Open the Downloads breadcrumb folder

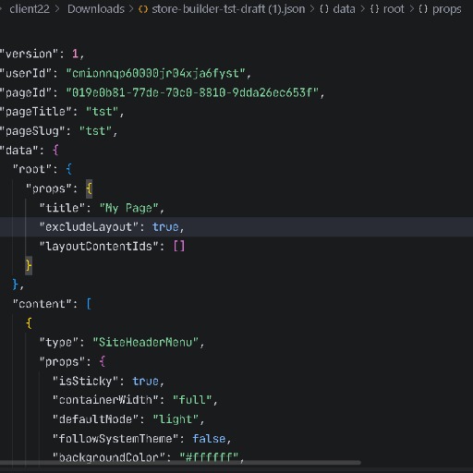(96, 9)
